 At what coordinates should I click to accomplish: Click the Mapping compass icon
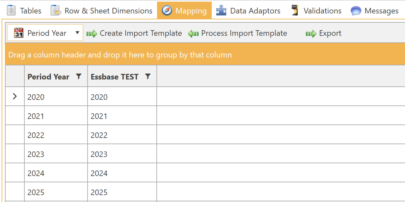click(167, 11)
